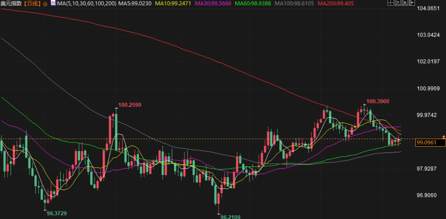Image resolution: width=446 pixels, height=219 pixels.
Task: Click the MA(5,10,30,60,100,200) indicator settings
Action: (x=86, y=4)
